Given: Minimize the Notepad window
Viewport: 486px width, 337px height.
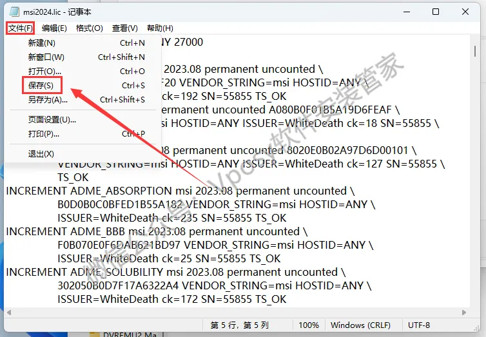Looking at the screenshot, I should (407, 12).
